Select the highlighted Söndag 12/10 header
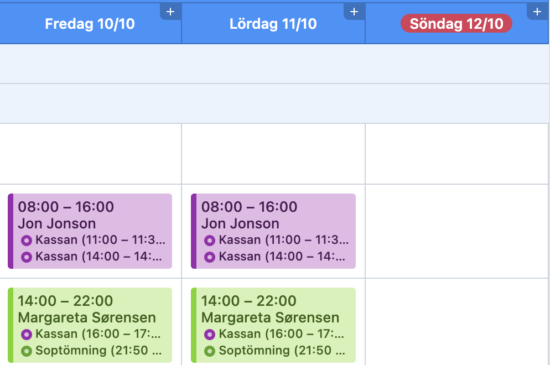Viewport: 550px width, 365px height. tap(456, 23)
